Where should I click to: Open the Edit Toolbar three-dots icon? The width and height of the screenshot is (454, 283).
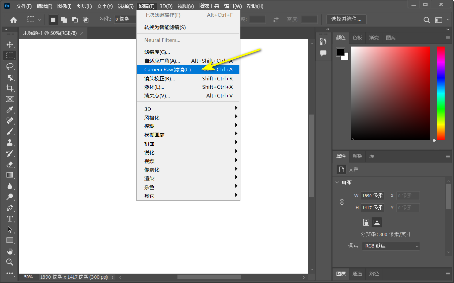[10, 273]
